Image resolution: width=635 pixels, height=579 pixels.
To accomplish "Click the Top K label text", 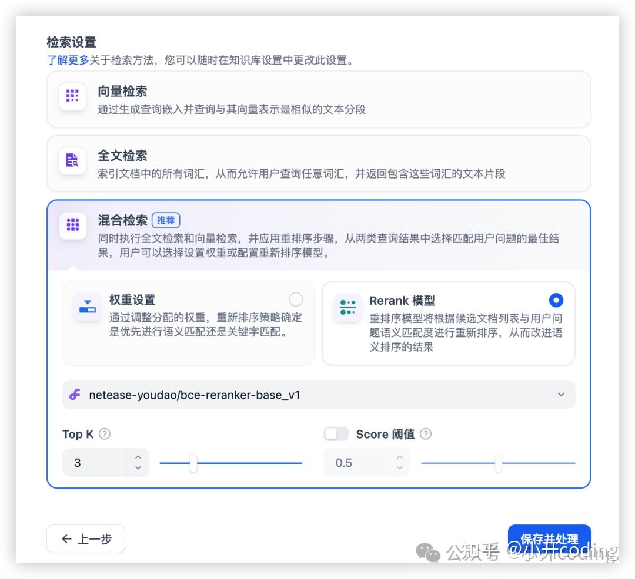I will (x=78, y=435).
